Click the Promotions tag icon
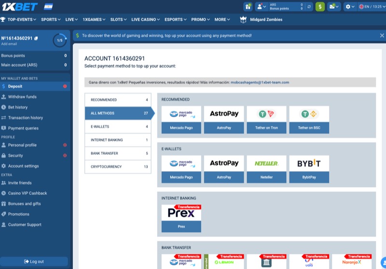 coord(3,214)
